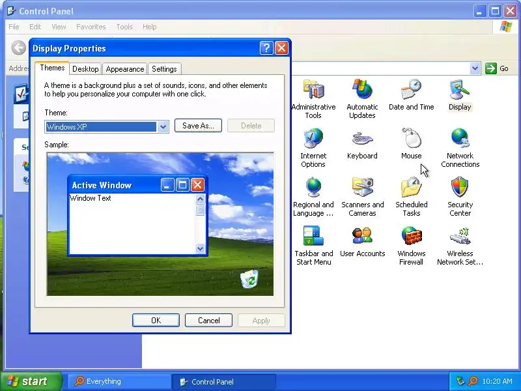Open User Accounts icon
This screenshot has height=391, width=521.
(x=362, y=236)
